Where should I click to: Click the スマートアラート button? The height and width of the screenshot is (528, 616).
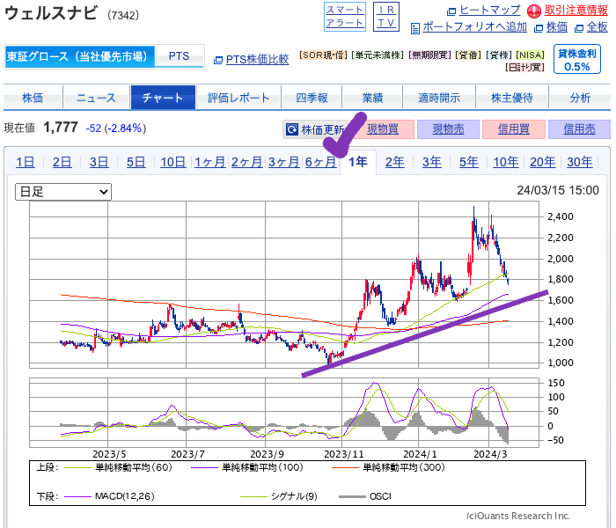(x=345, y=17)
